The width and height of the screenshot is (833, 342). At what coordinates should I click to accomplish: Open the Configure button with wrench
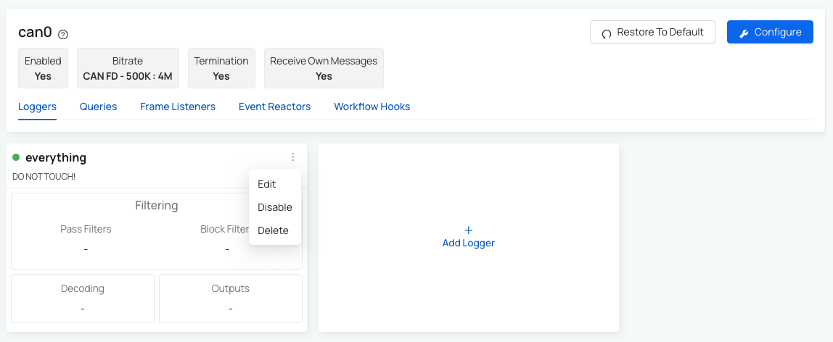[770, 32]
